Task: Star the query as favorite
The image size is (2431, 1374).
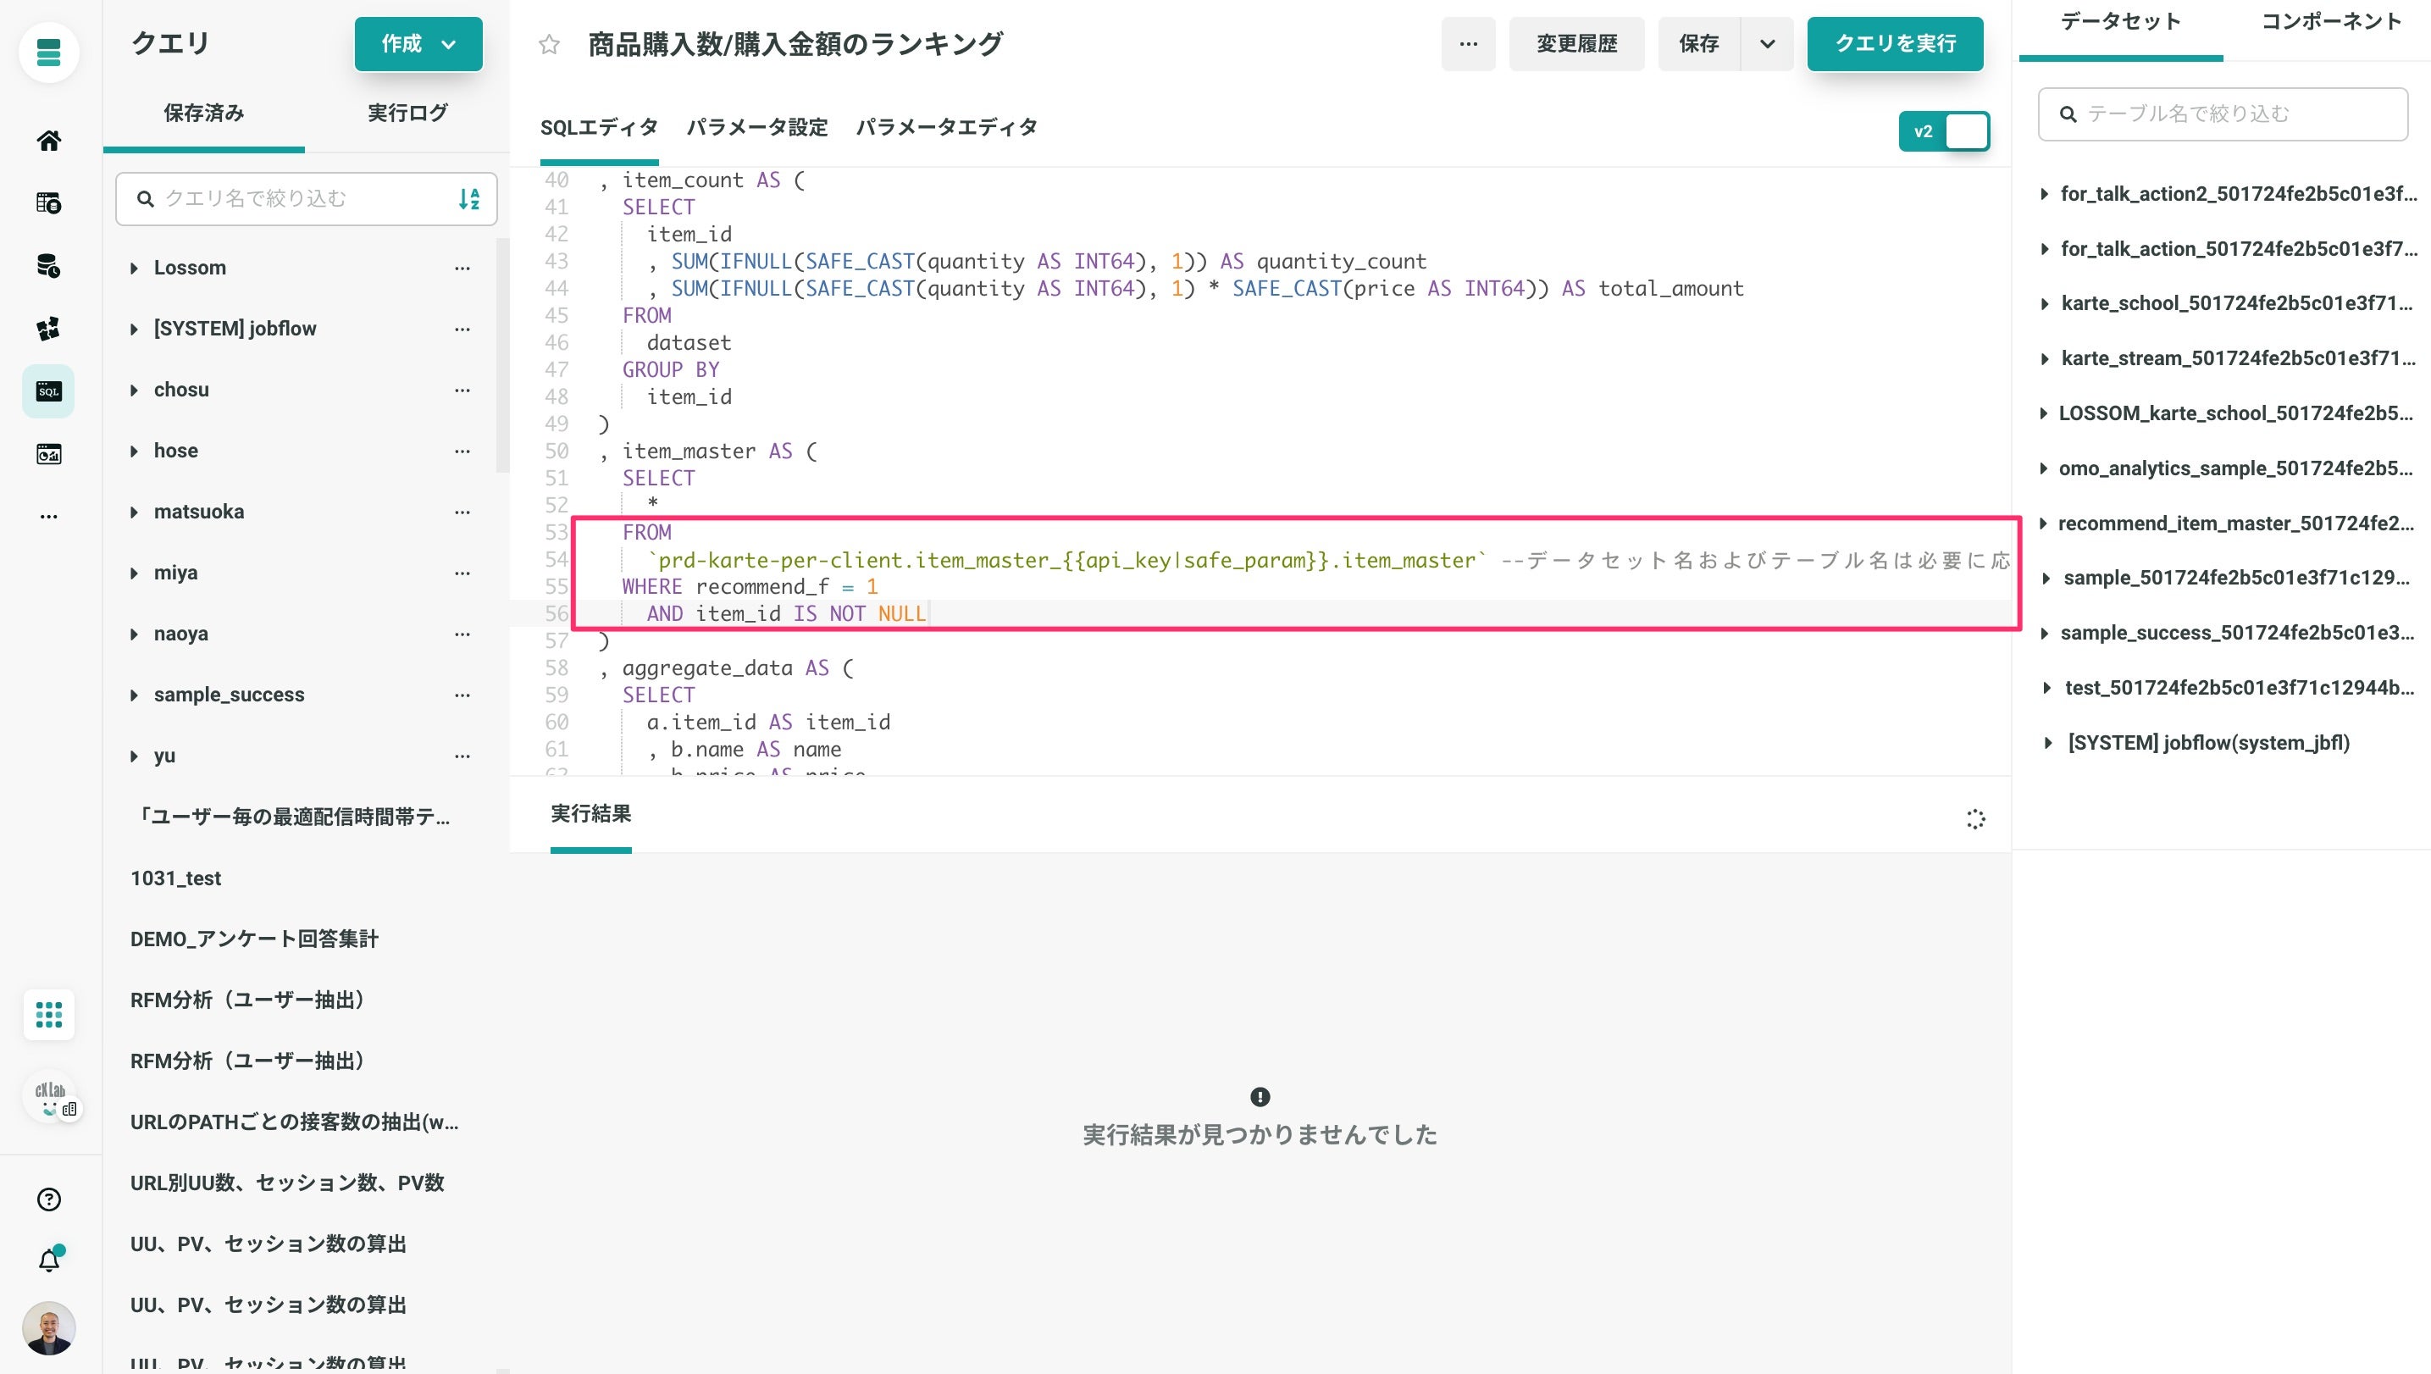Action: [x=549, y=44]
